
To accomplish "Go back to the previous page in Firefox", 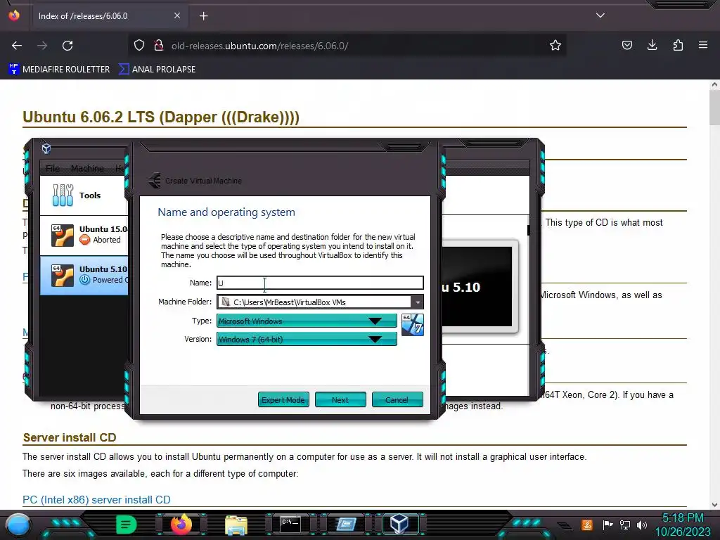I will tap(17, 46).
